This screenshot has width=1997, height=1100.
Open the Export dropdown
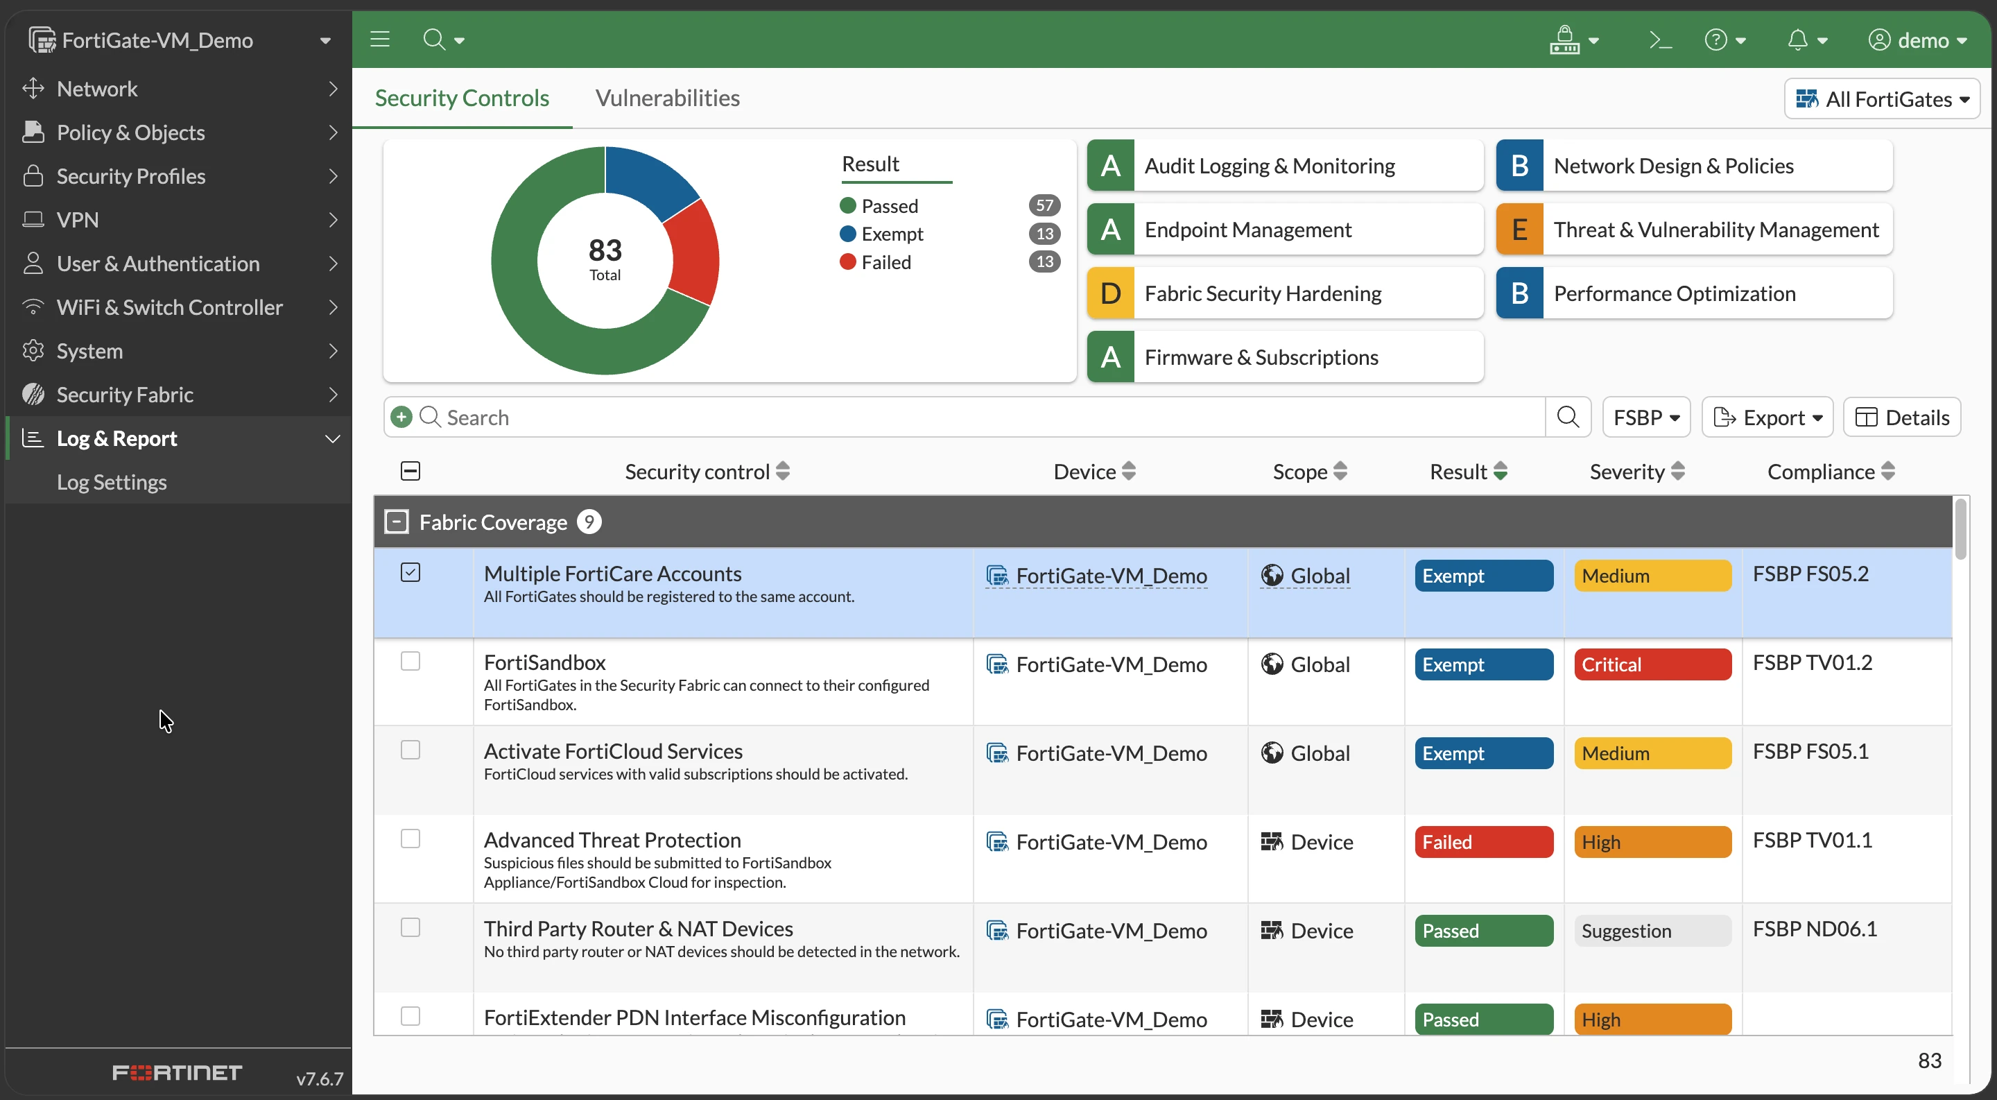click(1767, 417)
